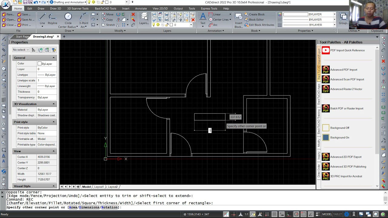Expand the Draw panel dropdown
The image size is (388, 218).
coord(69,31)
